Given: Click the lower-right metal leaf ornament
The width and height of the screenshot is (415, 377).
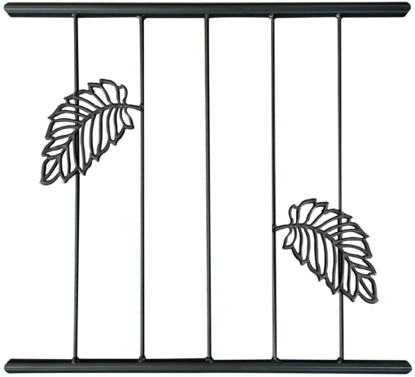Looking at the screenshot, I should [x=325, y=250].
